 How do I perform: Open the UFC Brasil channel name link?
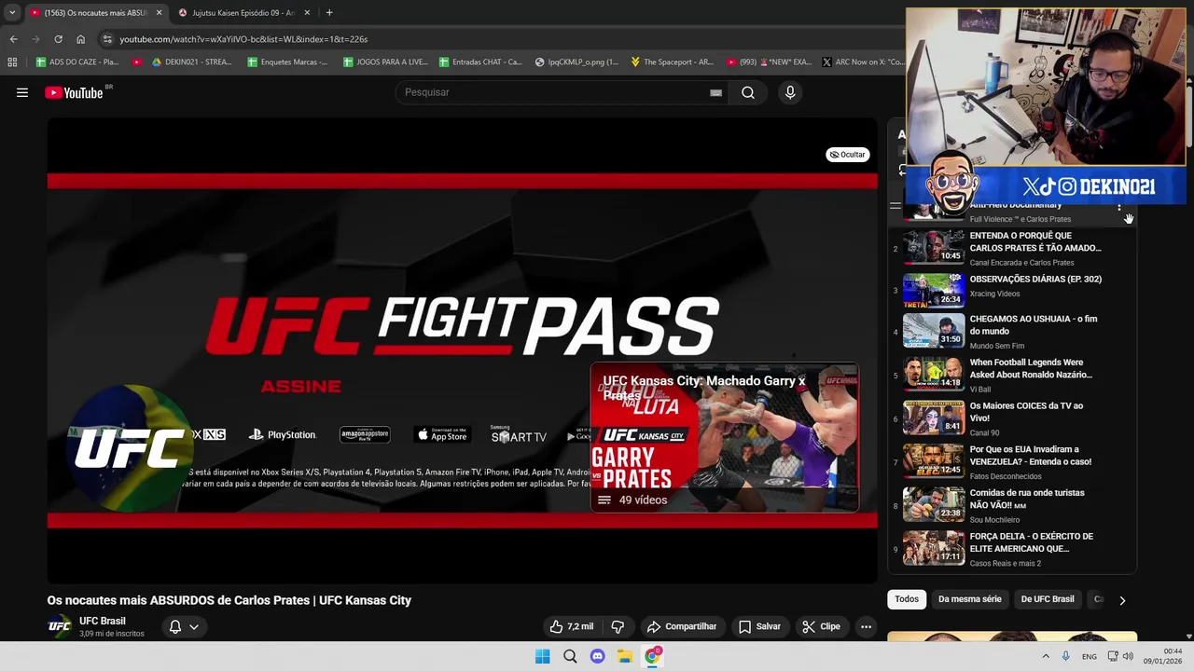click(x=103, y=621)
